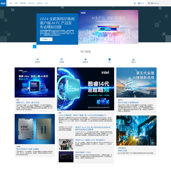Image resolution: width=171 pixels, height=171 pixels.
Task: Open 产品规格 product specifications icon
Action: click(62, 59)
